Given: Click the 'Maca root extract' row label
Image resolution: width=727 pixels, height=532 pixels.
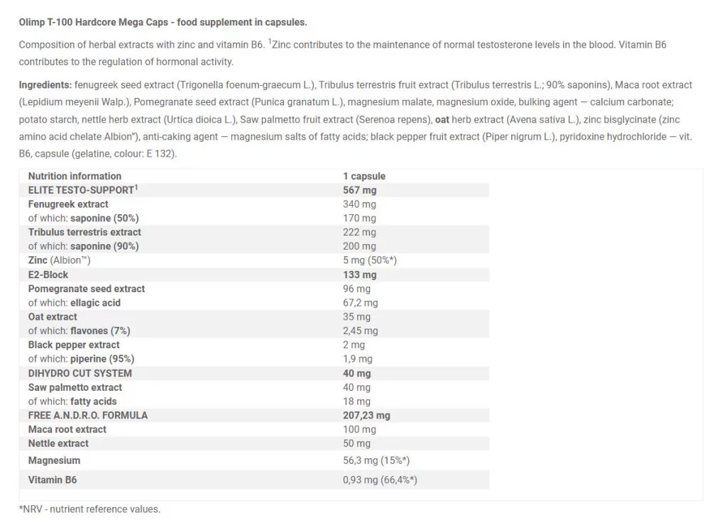Looking at the screenshot, I should coord(67,429).
